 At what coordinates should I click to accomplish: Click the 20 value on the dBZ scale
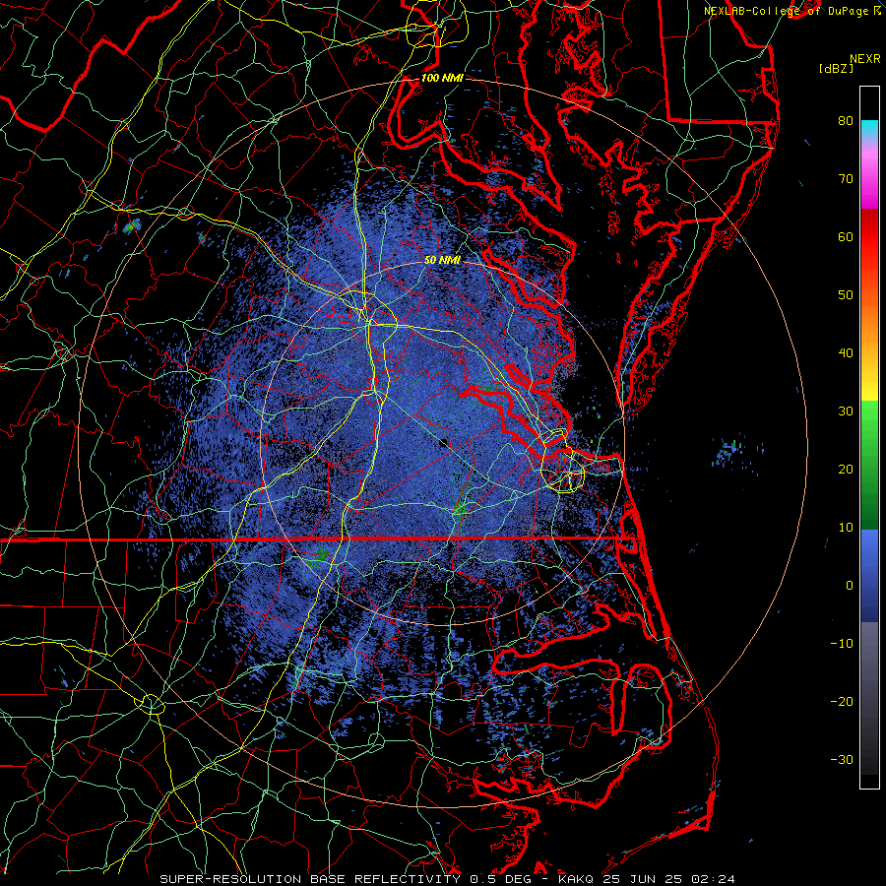click(846, 469)
